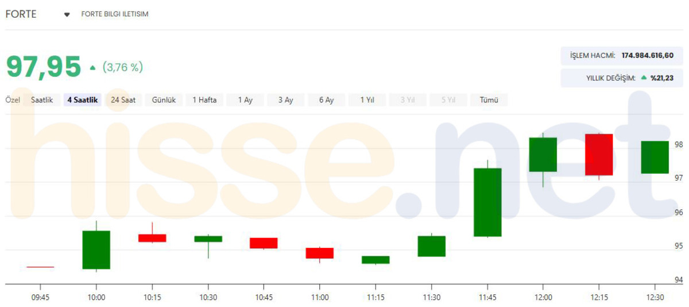The width and height of the screenshot is (689, 307).
Task: Click the green 11:30 candlestick
Action: point(431,246)
